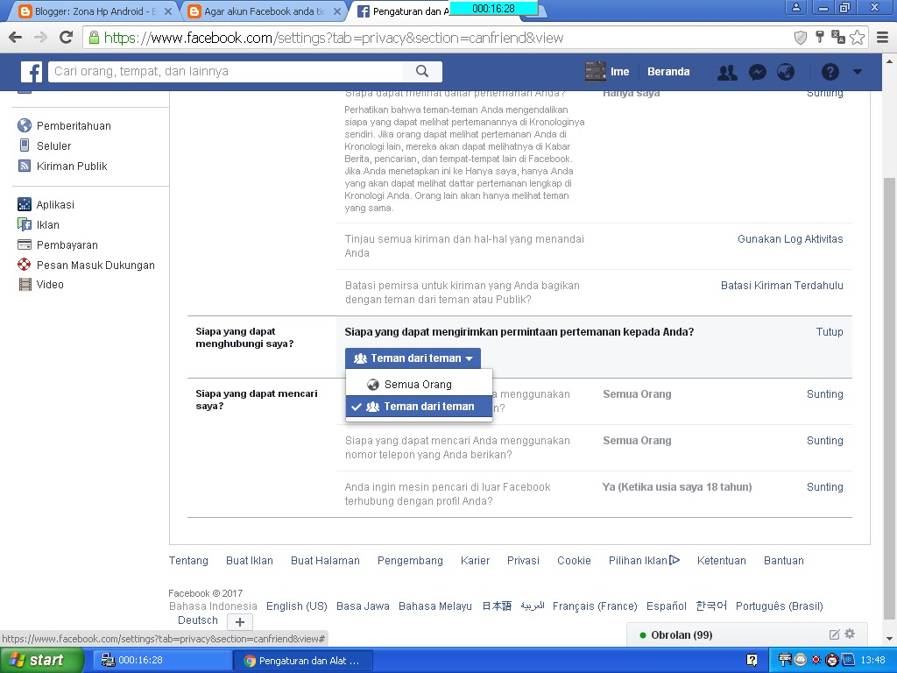Open the Privasi footer link
The width and height of the screenshot is (897, 673).
(523, 561)
